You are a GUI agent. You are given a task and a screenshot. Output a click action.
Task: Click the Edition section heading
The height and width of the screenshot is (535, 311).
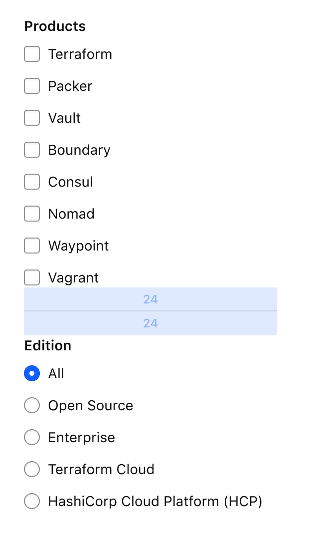[x=47, y=345]
